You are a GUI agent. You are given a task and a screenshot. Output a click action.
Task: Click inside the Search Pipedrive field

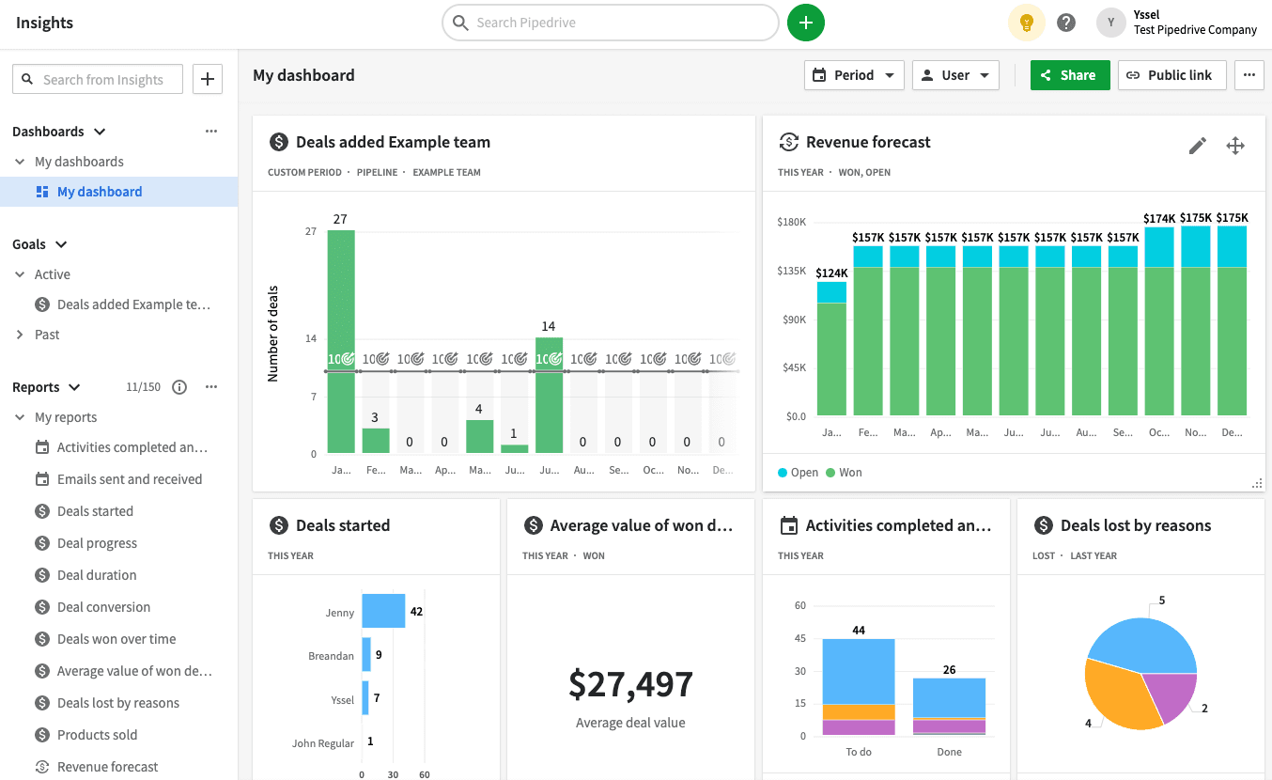tap(610, 22)
